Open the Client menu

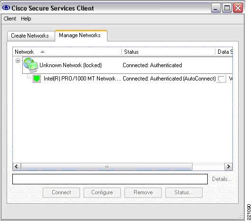[x=10, y=19]
